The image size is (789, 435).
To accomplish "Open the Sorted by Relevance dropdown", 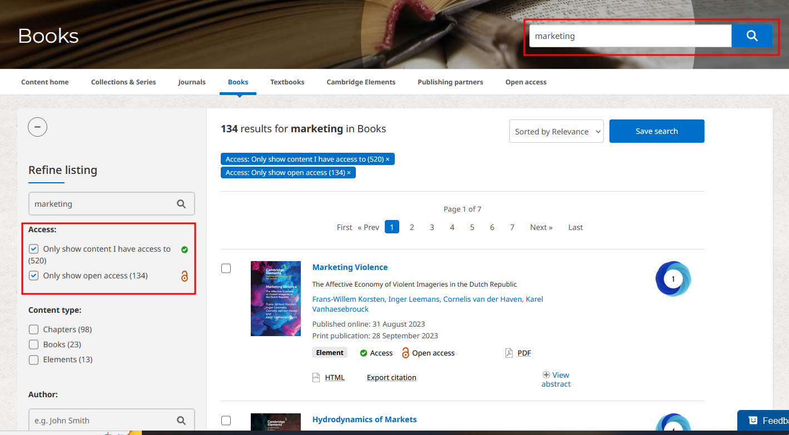I will 556,132.
